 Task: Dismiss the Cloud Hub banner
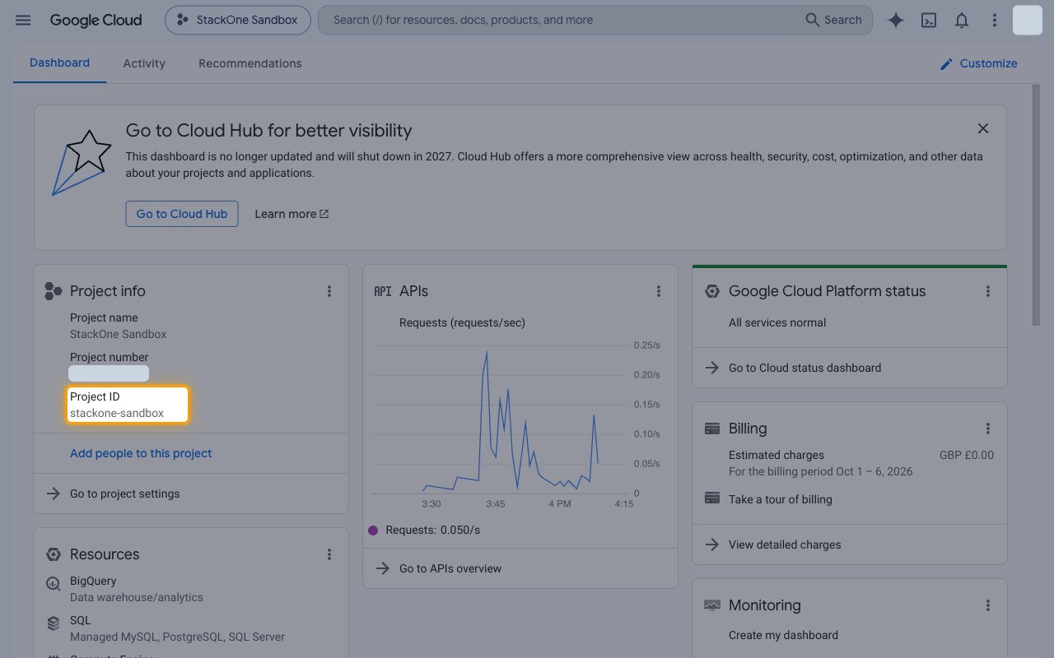click(982, 128)
